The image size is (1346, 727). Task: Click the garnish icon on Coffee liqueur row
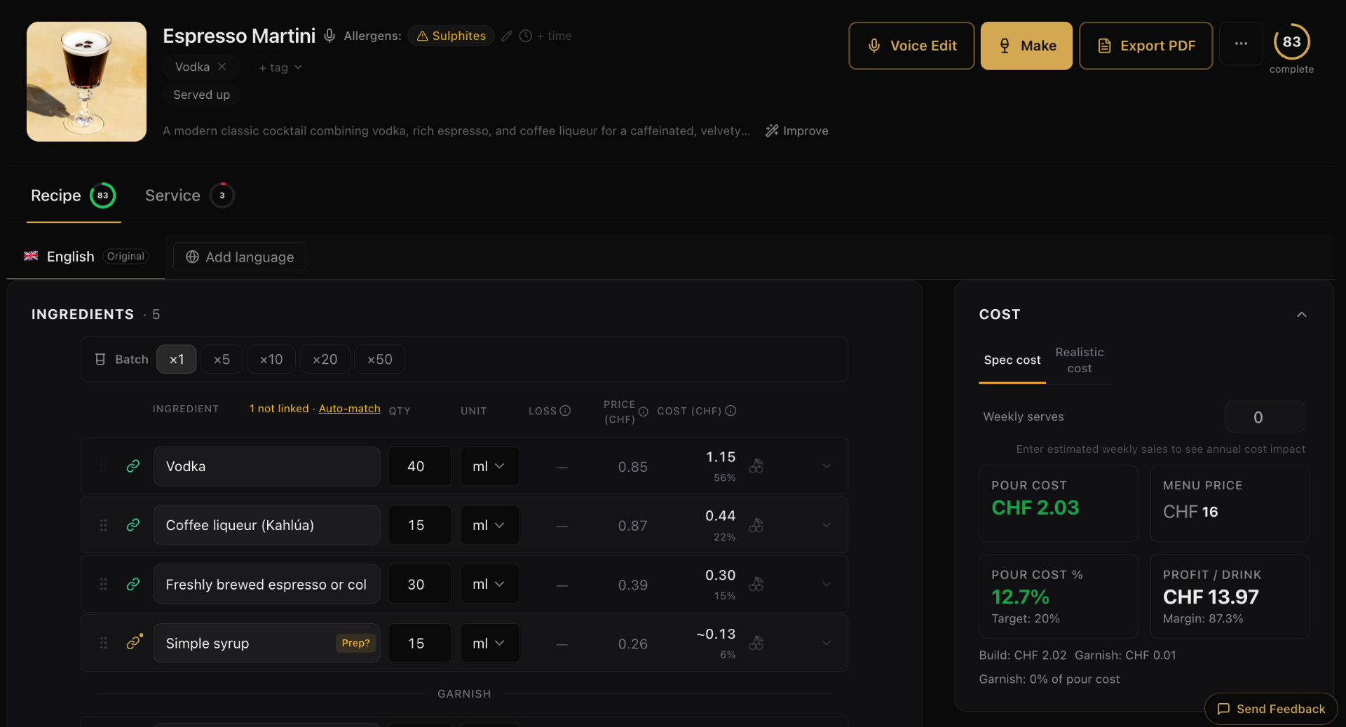(x=756, y=524)
